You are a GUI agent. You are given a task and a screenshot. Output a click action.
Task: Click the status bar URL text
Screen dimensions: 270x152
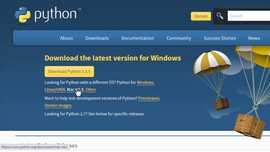35,147
